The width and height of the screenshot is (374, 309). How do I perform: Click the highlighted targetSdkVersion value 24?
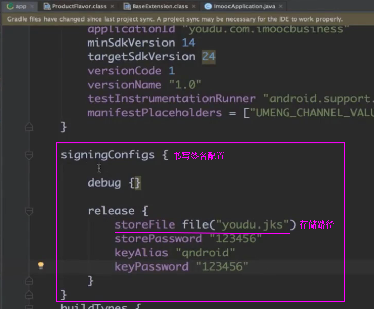point(209,57)
